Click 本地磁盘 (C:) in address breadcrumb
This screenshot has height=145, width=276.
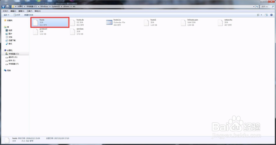(31, 7)
